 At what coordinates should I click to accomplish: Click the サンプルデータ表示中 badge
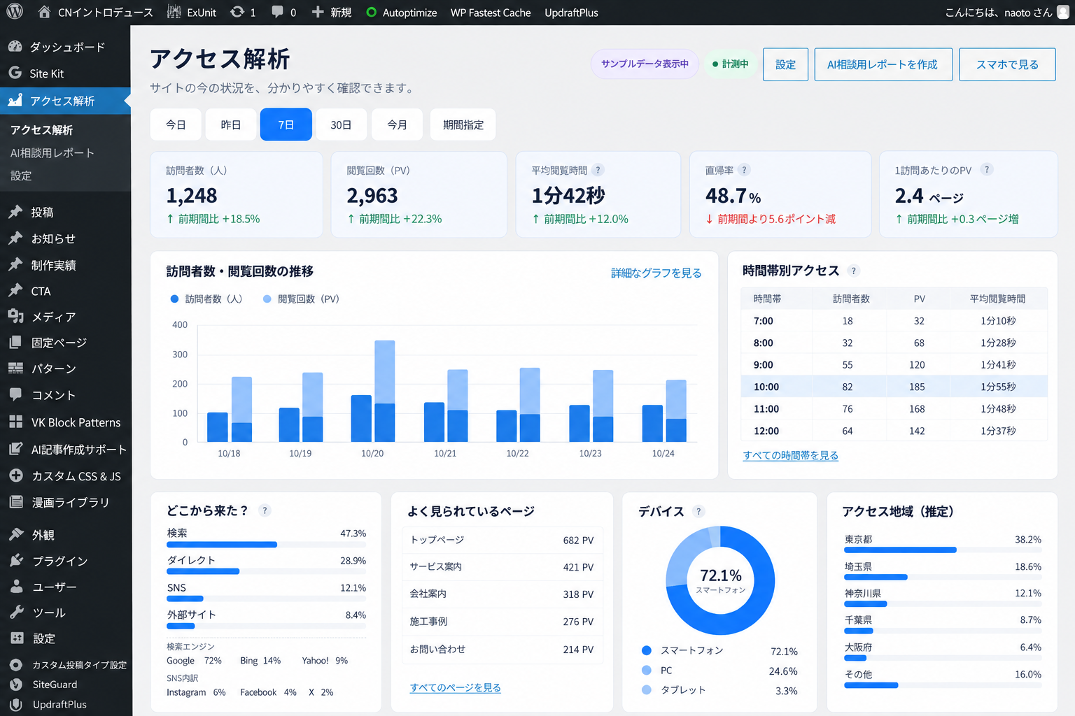pyautogui.click(x=645, y=64)
